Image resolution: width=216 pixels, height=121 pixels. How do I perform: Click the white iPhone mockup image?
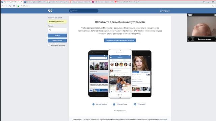click(x=120, y=74)
